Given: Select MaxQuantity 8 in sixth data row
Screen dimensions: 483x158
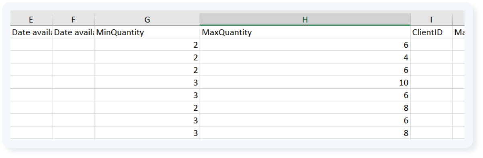Looking at the screenshot, I should click(305, 107).
